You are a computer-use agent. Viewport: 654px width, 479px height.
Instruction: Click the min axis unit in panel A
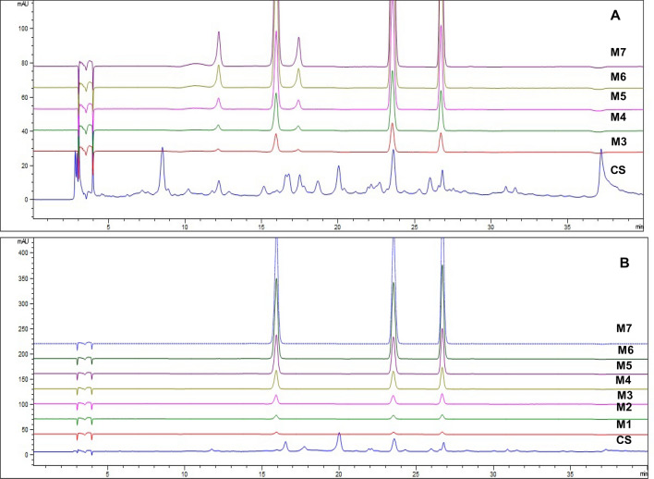coord(639,227)
